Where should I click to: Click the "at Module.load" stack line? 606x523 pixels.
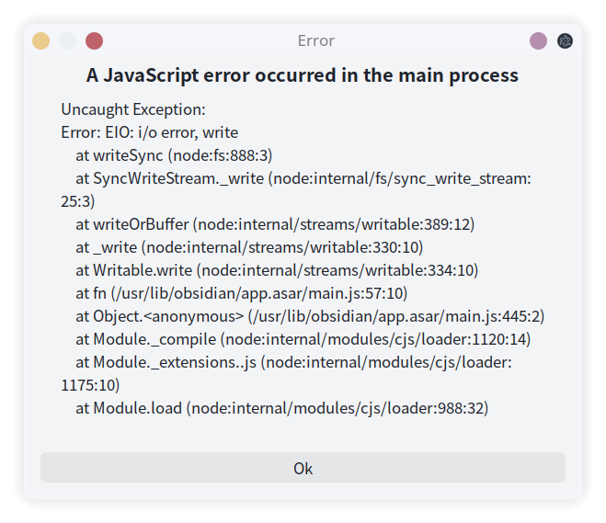281,408
